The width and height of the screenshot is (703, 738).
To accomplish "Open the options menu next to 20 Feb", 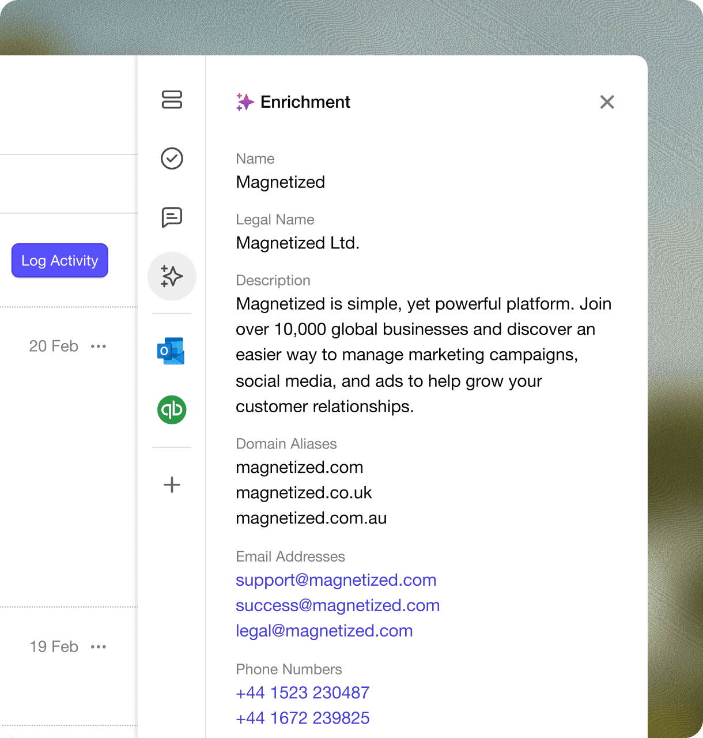I will tap(99, 346).
